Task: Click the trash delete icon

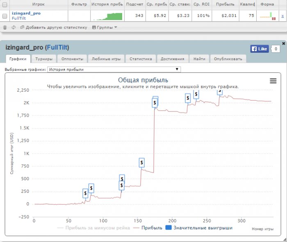Action: pyautogui.click(x=5, y=27)
